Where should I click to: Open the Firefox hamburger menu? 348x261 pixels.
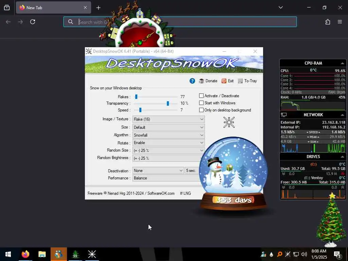tap(340, 22)
